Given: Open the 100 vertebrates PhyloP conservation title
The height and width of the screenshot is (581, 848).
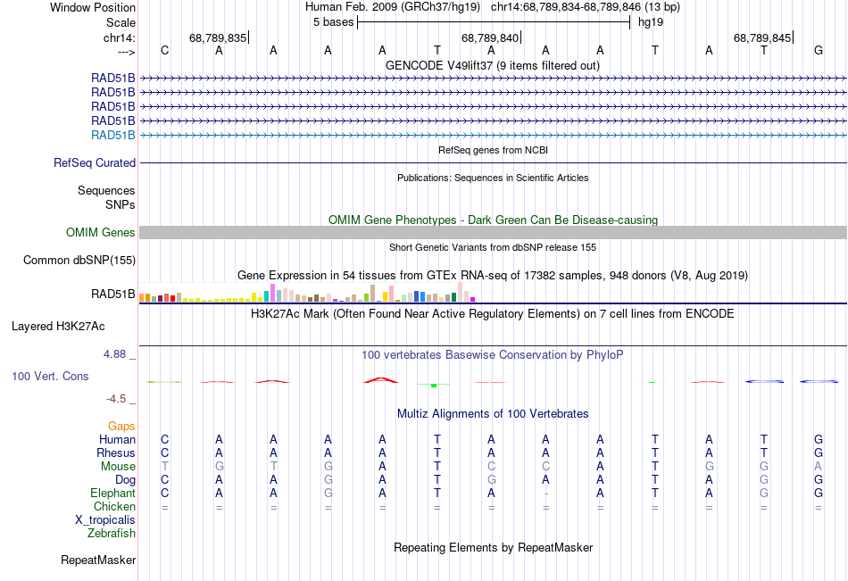Looking at the screenshot, I should click(x=493, y=355).
